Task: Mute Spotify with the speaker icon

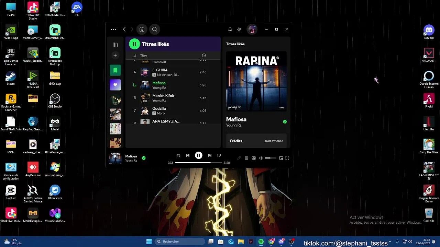Action: pos(261,158)
